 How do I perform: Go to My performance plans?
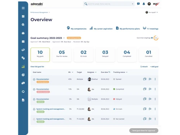[128, 28]
